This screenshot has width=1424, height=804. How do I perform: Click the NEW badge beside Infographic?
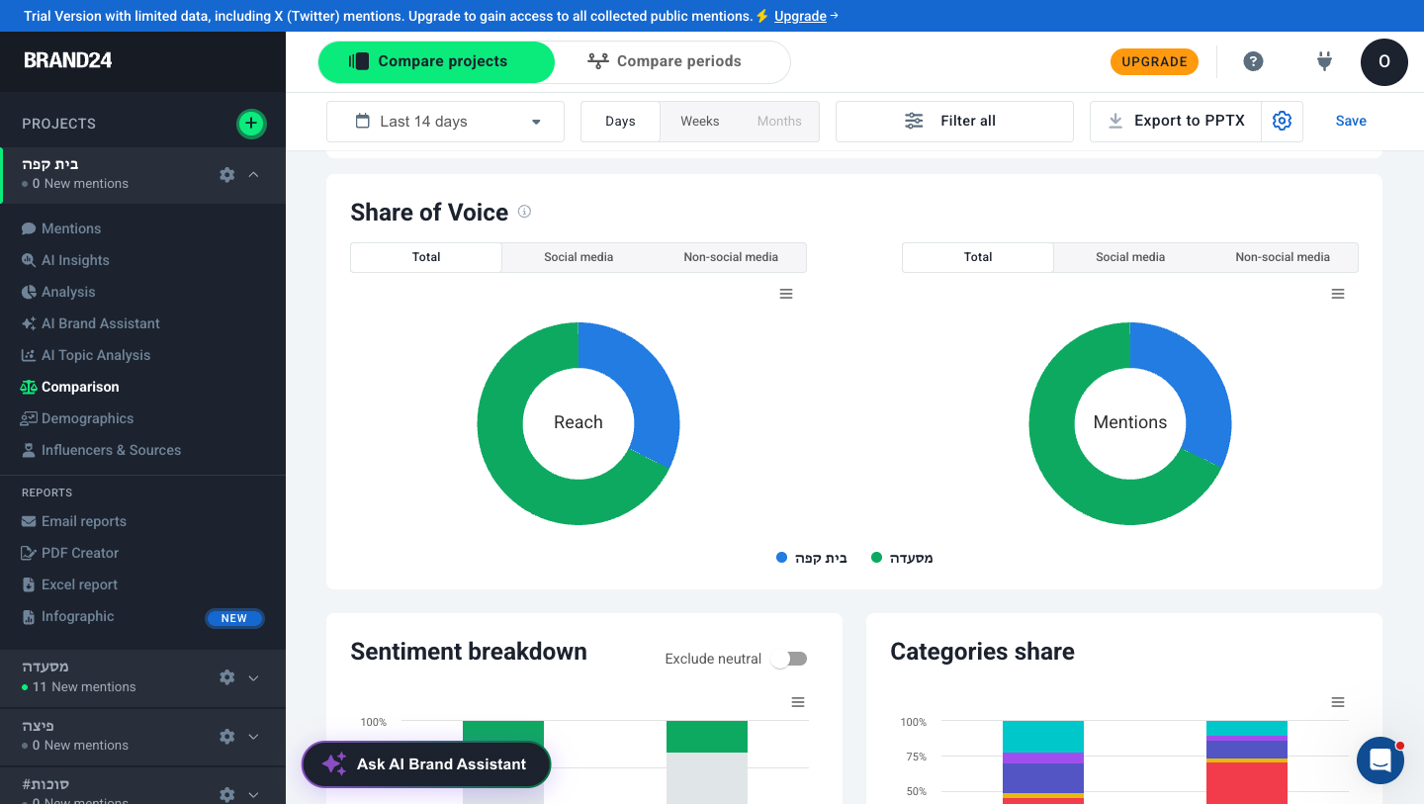click(x=234, y=618)
